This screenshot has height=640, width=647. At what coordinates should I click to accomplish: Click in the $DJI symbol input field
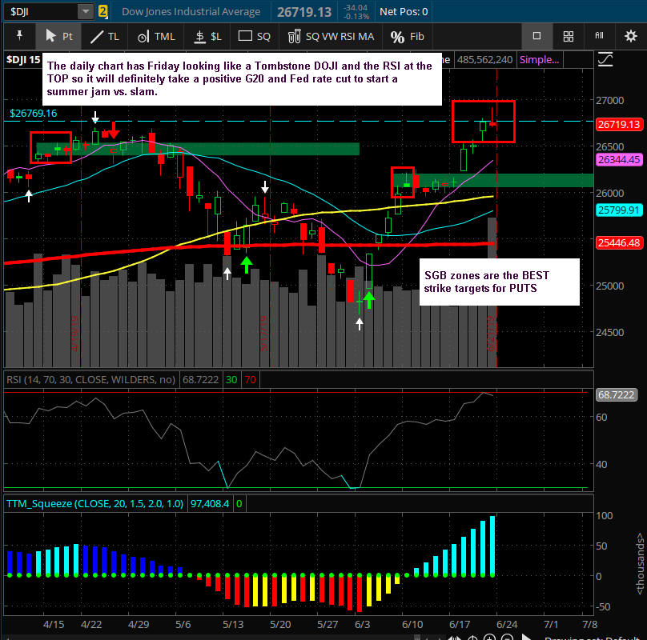point(40,11)
